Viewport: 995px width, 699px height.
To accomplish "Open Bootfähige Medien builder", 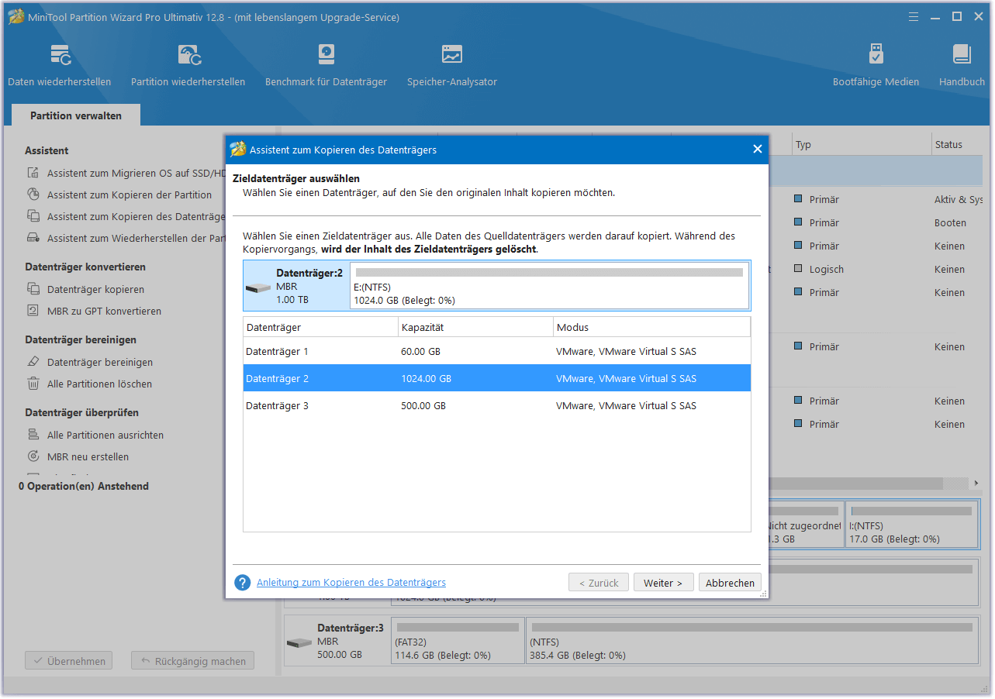I will click(x=876, y=65).
